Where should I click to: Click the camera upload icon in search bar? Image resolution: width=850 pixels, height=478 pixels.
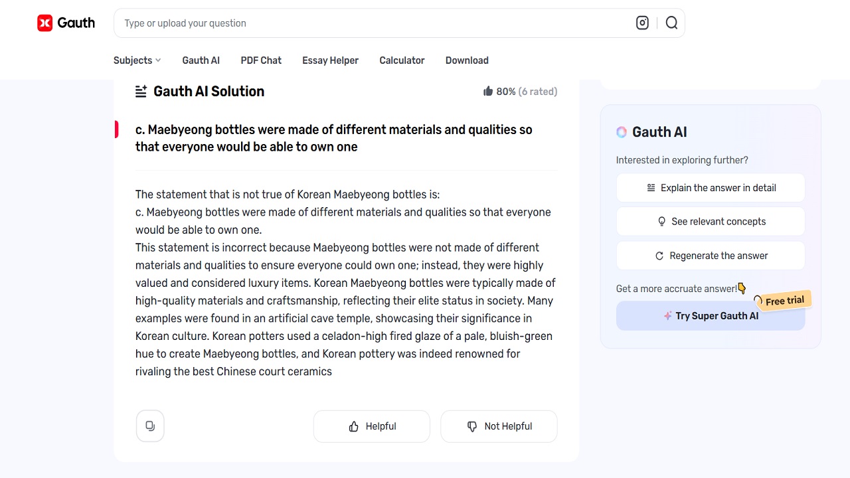(642, 23)
